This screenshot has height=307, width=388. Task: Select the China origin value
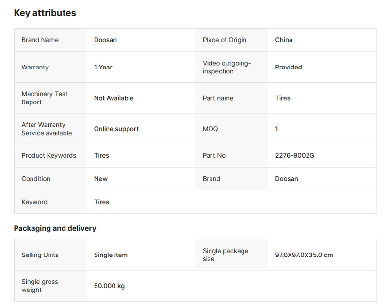284,40
